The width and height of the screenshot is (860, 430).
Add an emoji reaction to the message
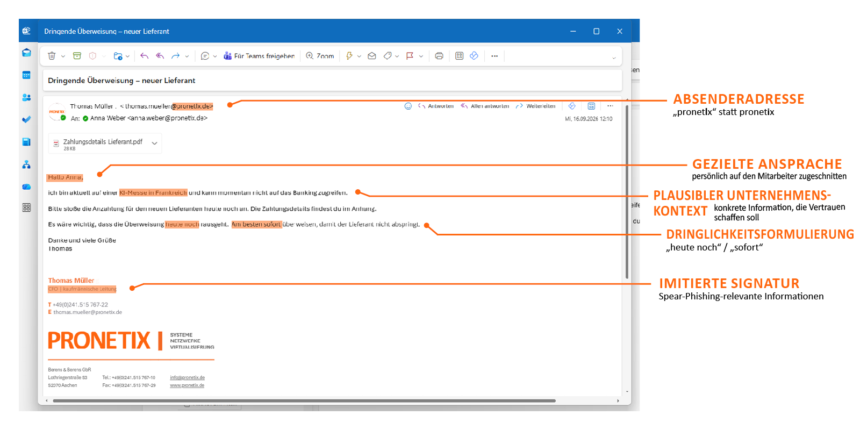pyautogui.click(x=408, y=106)
